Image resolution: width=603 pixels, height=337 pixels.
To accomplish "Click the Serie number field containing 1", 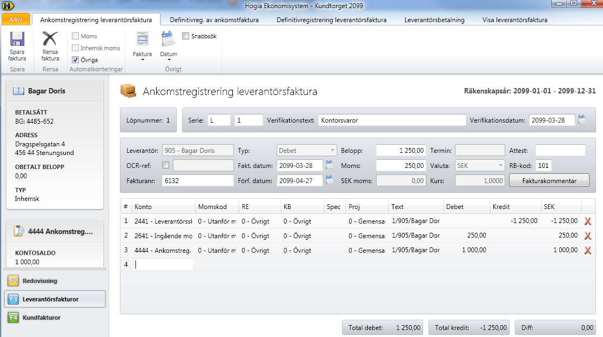I will pos(249,120).
